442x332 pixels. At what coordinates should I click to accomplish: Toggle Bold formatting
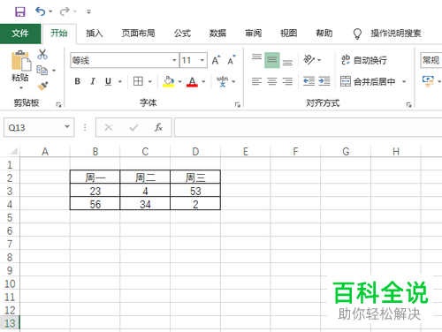click(78, 81)
